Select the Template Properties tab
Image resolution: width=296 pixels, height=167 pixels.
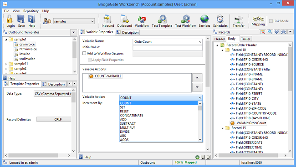coord(22,84)
